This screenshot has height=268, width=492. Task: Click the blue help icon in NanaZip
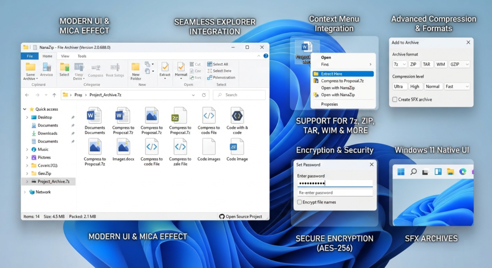(x=266, y=56)
